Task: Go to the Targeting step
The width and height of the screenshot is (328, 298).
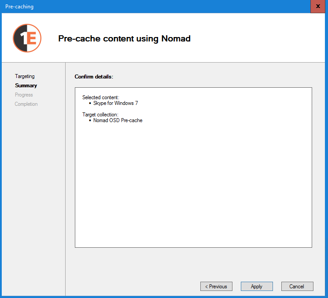Action: click(25, 76)
